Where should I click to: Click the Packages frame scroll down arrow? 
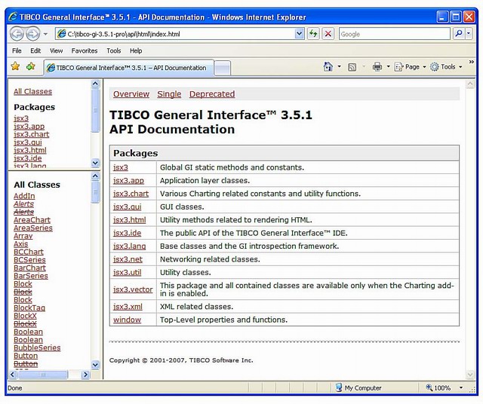click(x=96, y=163)
